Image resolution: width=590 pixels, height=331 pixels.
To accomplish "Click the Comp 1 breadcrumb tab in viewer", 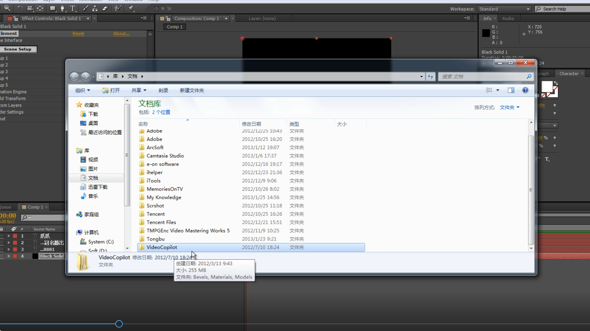I will click(x=175, y=27).
